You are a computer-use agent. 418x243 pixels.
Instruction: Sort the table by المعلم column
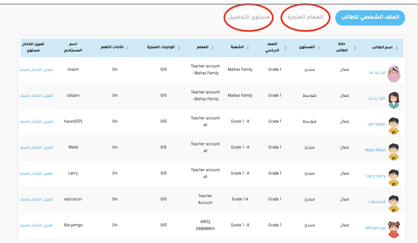212,48
